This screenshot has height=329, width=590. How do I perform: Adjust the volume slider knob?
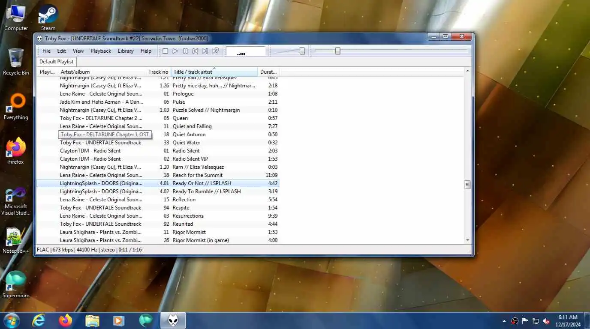point(302,51)
